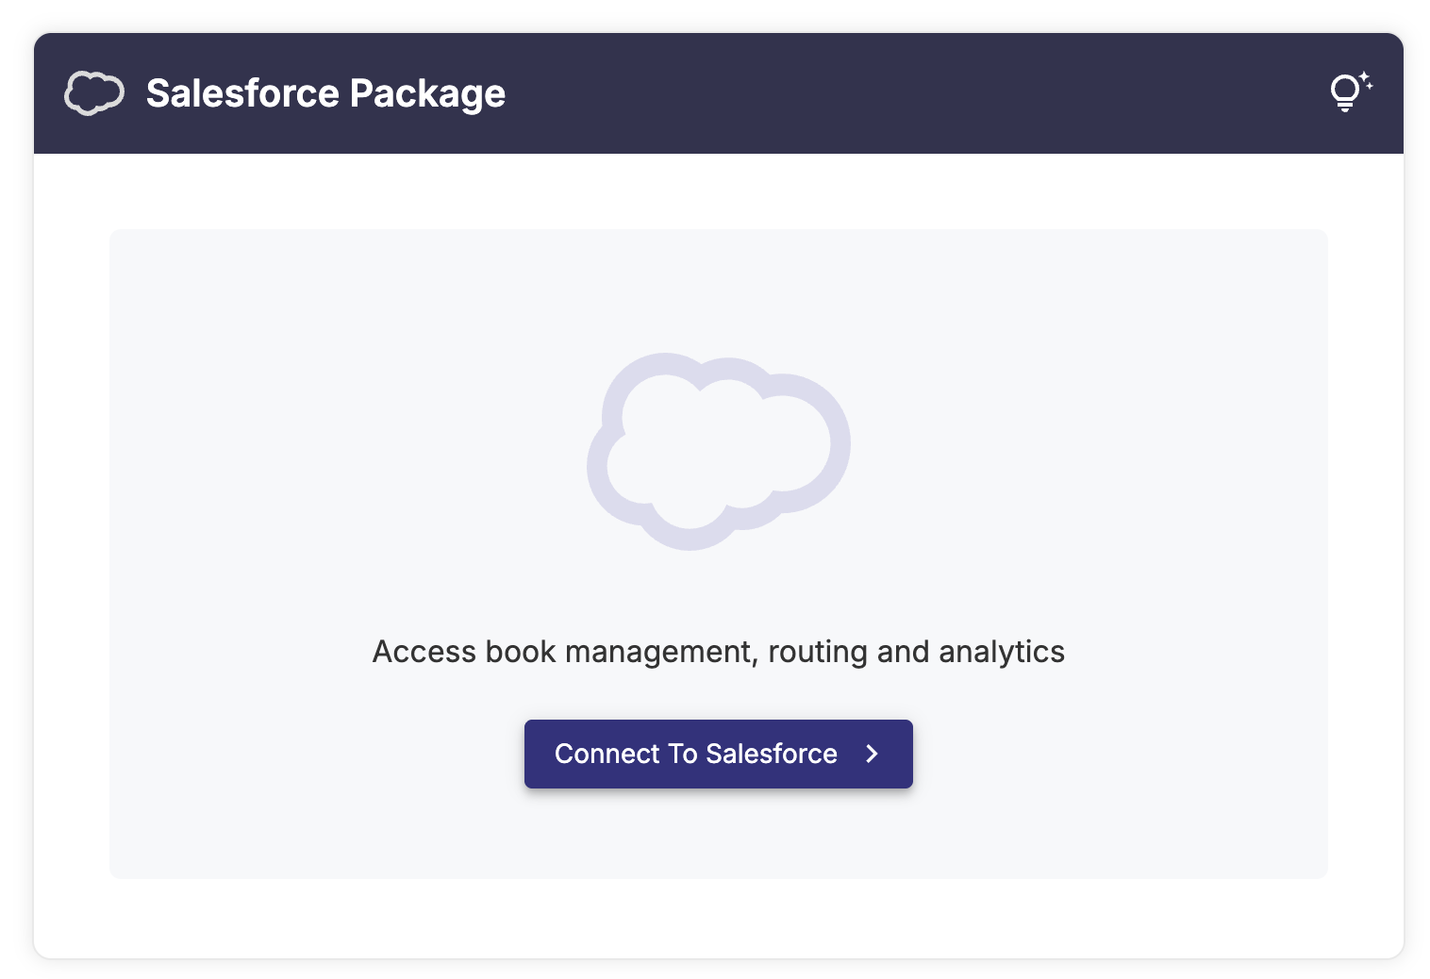Select the word "Package" in the header
1430x979 pixels.
pos(427,93)
